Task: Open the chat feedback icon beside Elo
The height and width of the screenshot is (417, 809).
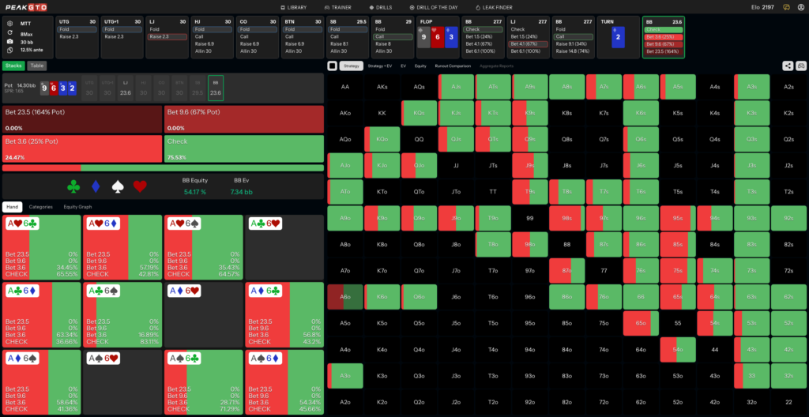Action: (x=786, y=8)
